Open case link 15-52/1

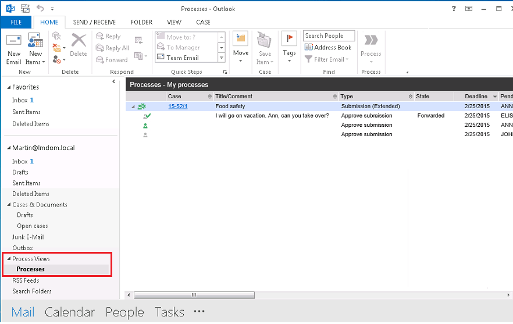[x=177, y=106]
